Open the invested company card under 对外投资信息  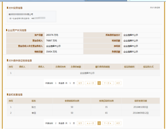31,17
